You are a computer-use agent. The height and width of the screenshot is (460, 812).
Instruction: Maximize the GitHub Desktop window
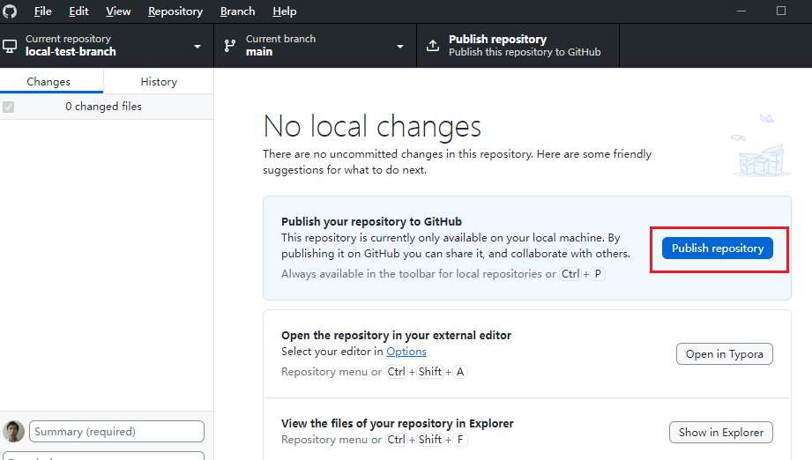click(x=781, y=11)
